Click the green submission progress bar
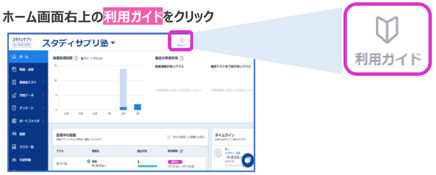 click(x=147, y=166)
